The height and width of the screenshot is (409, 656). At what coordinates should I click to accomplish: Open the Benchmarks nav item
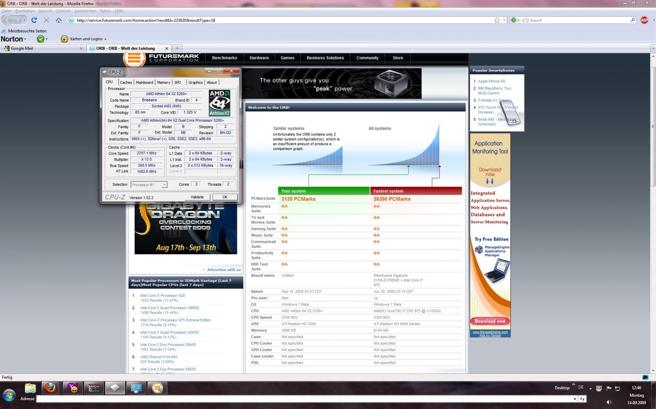[224, 58]
